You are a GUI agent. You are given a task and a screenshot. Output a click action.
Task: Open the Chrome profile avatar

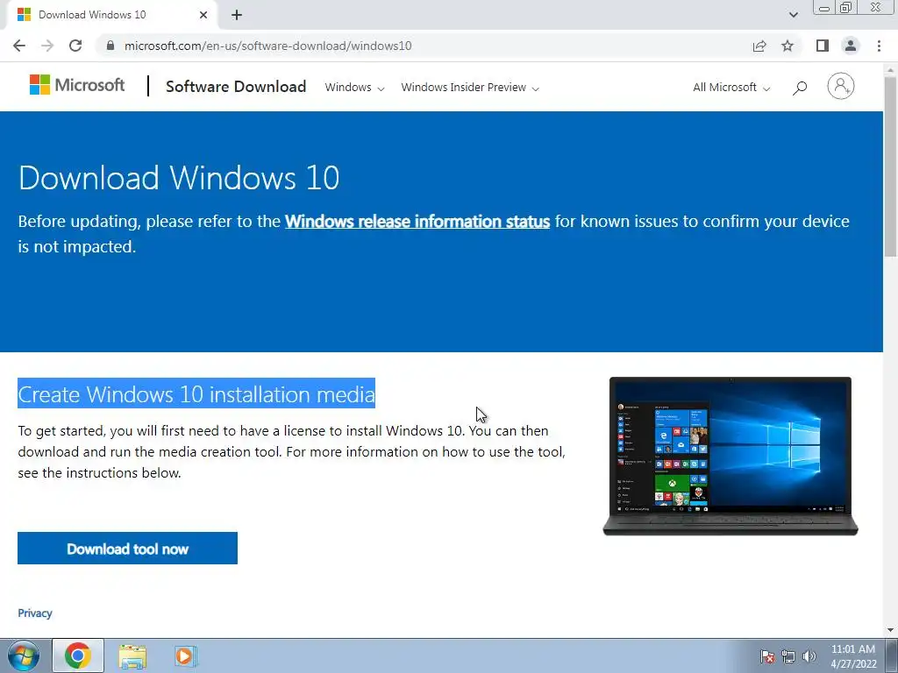[851, 46]
